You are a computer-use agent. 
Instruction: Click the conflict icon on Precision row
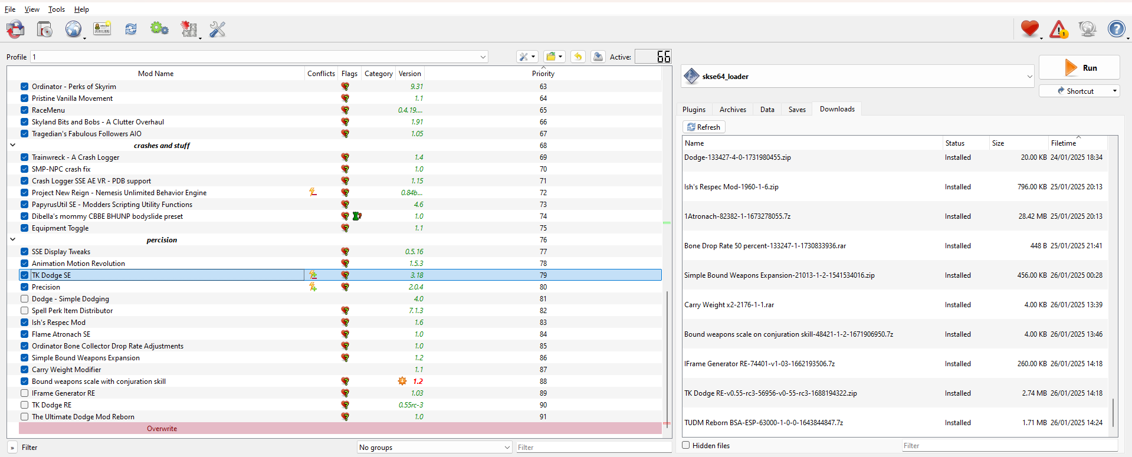click(x=313, y=287)
